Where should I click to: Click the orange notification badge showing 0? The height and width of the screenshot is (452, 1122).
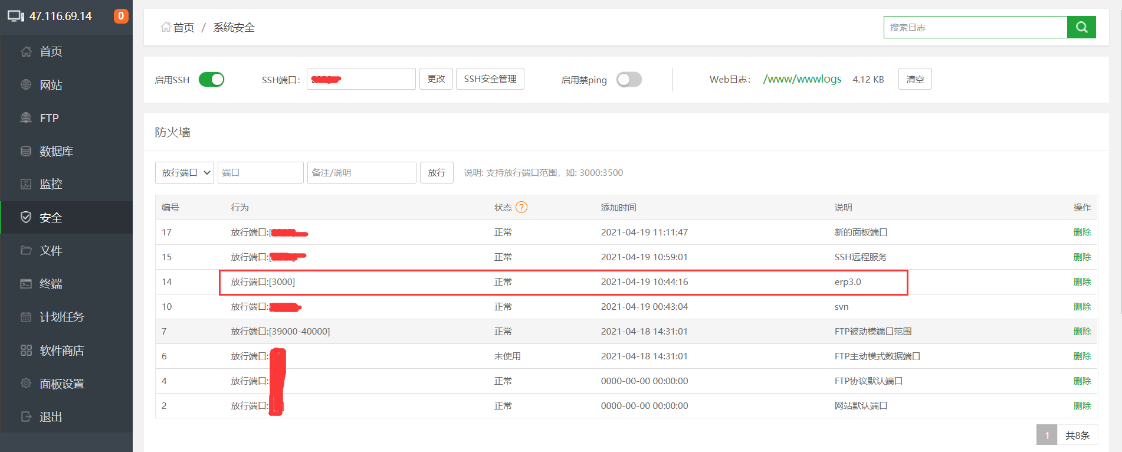pos(121,16)
